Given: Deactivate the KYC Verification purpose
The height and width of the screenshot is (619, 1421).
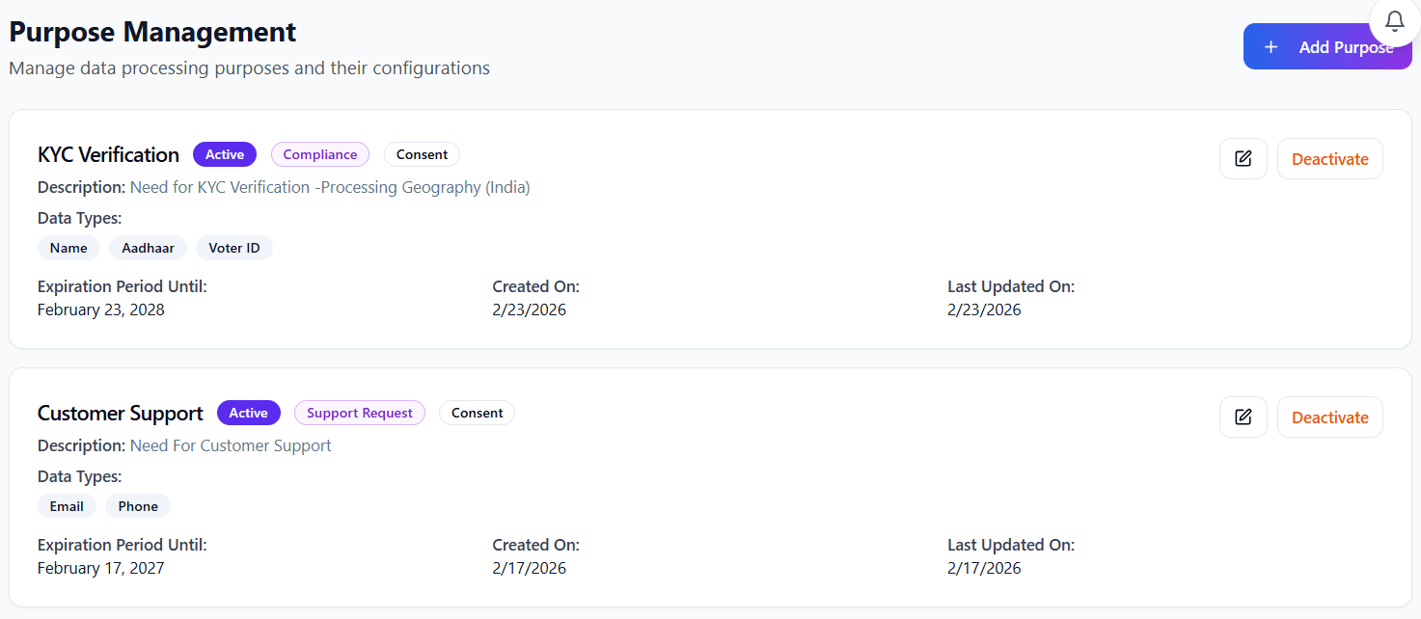Looking at the screenshot, I should (x=1329, y=159).
